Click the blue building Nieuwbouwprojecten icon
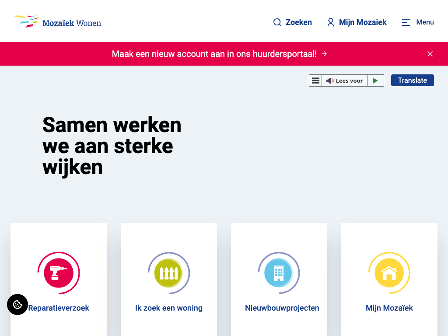 (x=279, y=273)
